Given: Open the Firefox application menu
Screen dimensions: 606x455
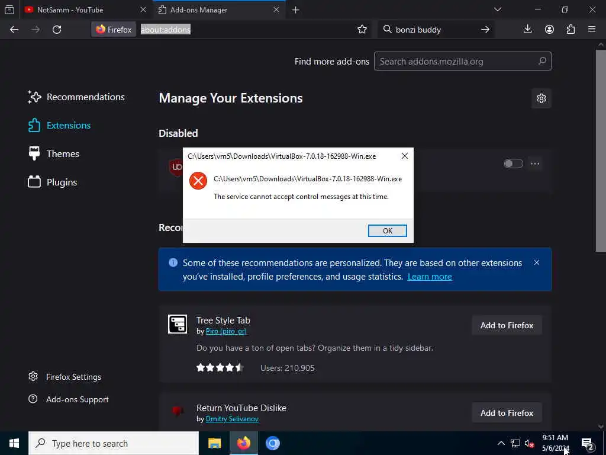Looking at the screenshot, I should click(x=592, y=30).
